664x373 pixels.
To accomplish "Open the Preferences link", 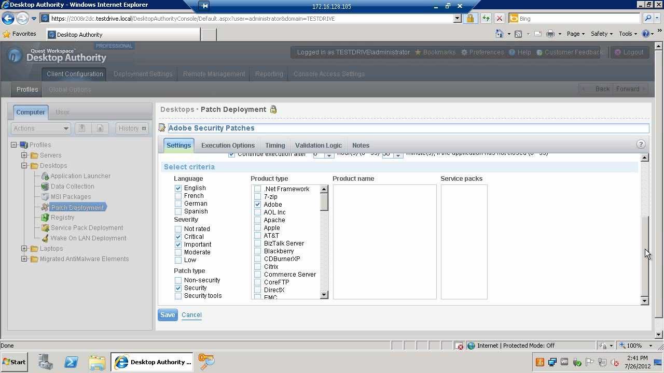I will 482,52.
